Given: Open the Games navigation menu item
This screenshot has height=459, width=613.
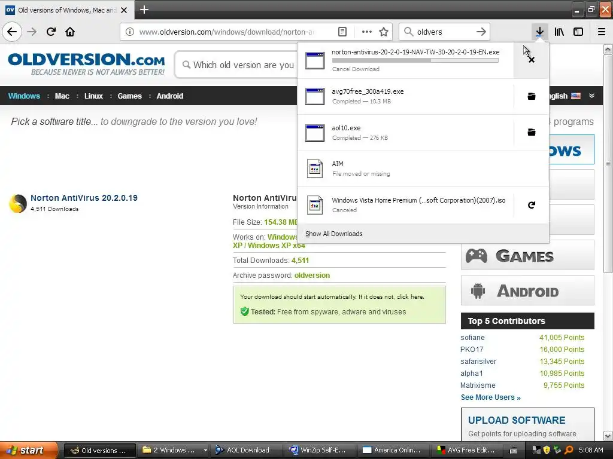Looking at the screenshot, I should pyautogui.click(x=129, y=96).
